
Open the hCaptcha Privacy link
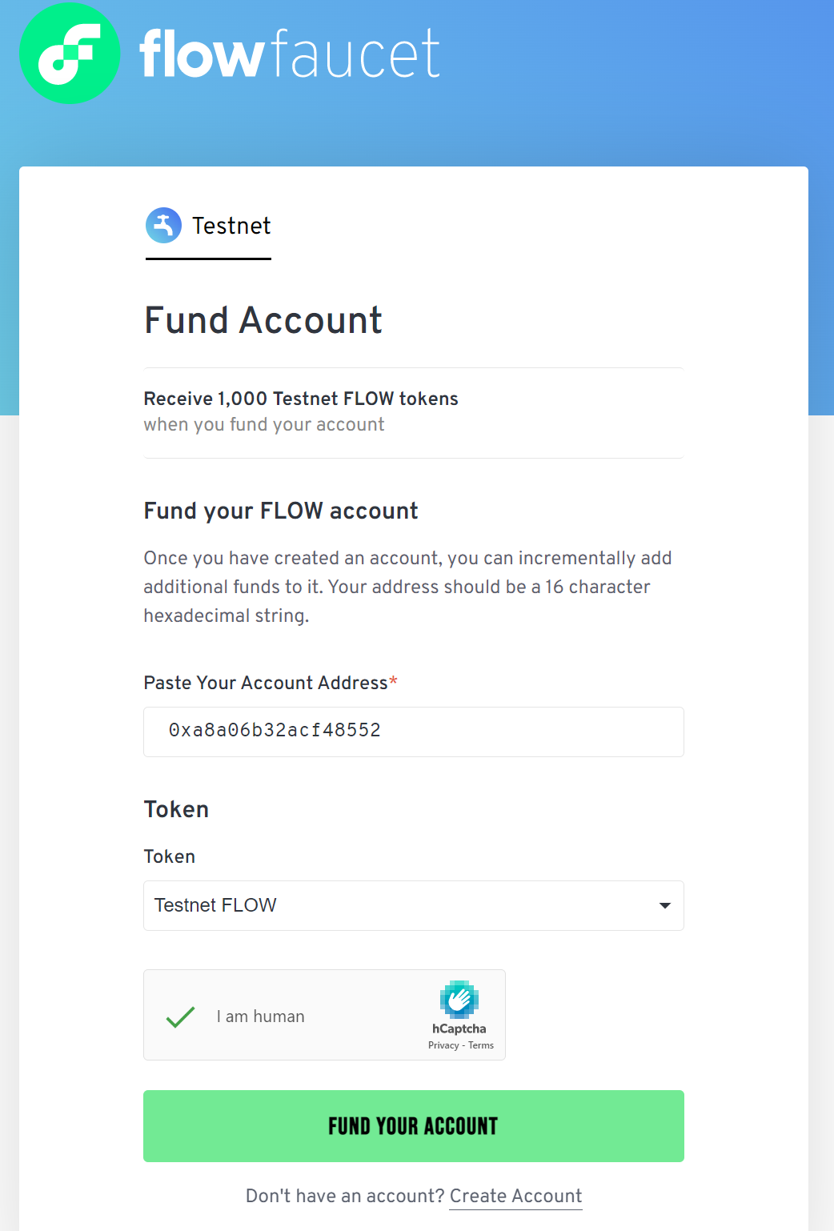point(443,1045)
